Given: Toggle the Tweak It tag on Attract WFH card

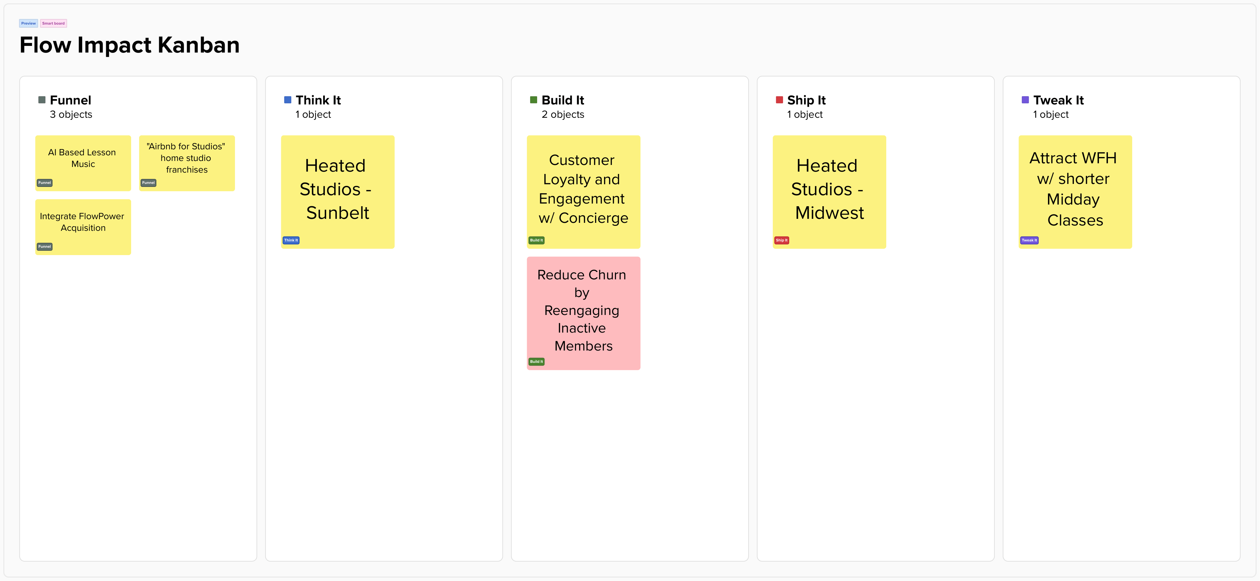Looking at the screenshot, I should (1029, 240).
